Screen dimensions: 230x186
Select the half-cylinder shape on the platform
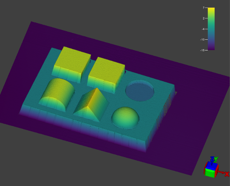[57, 94]
